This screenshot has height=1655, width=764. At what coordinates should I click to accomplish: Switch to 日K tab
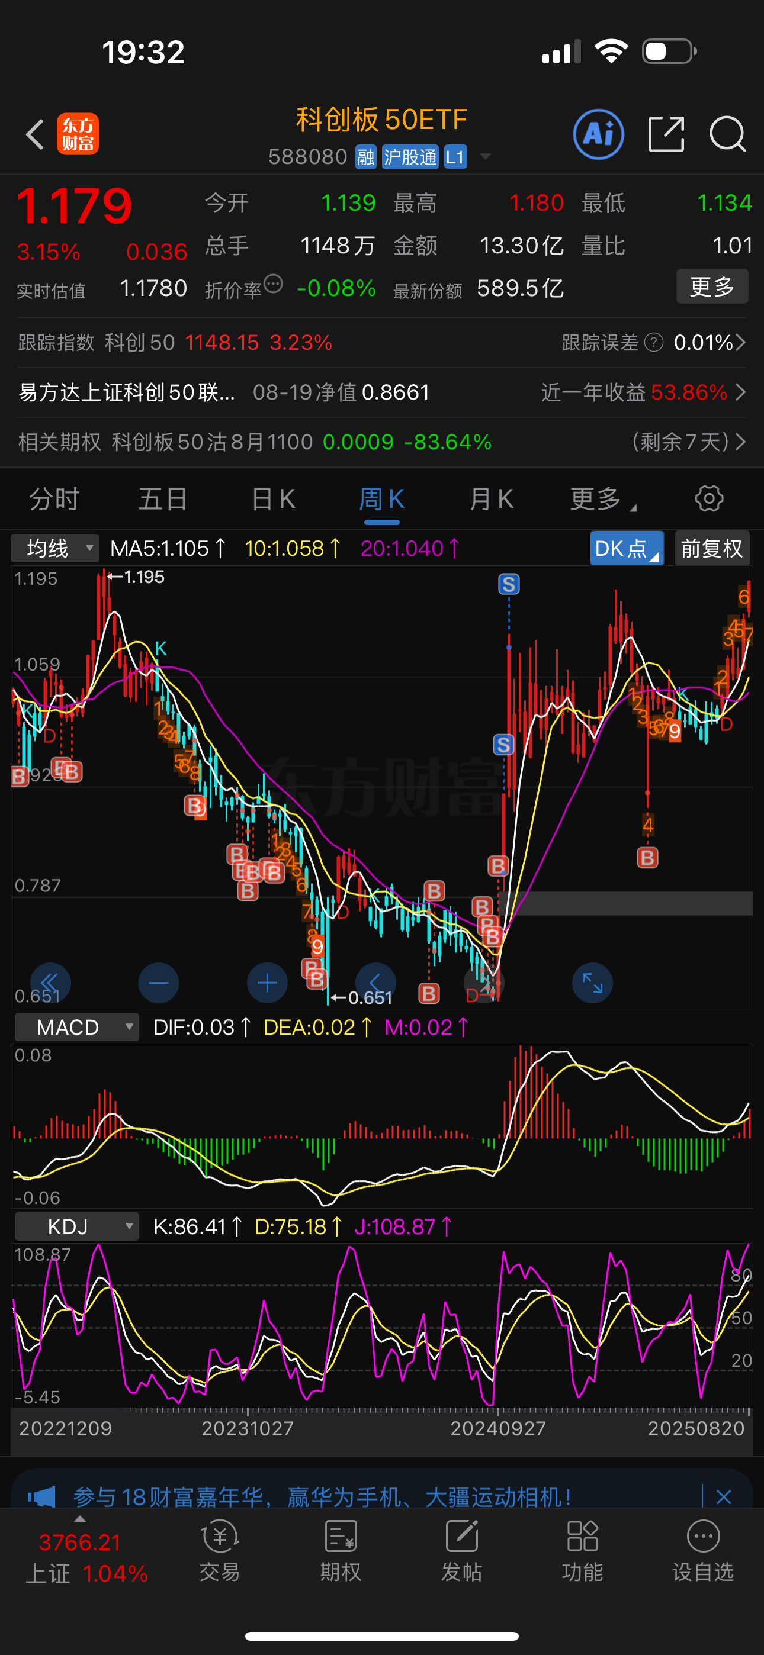point(273,499)
